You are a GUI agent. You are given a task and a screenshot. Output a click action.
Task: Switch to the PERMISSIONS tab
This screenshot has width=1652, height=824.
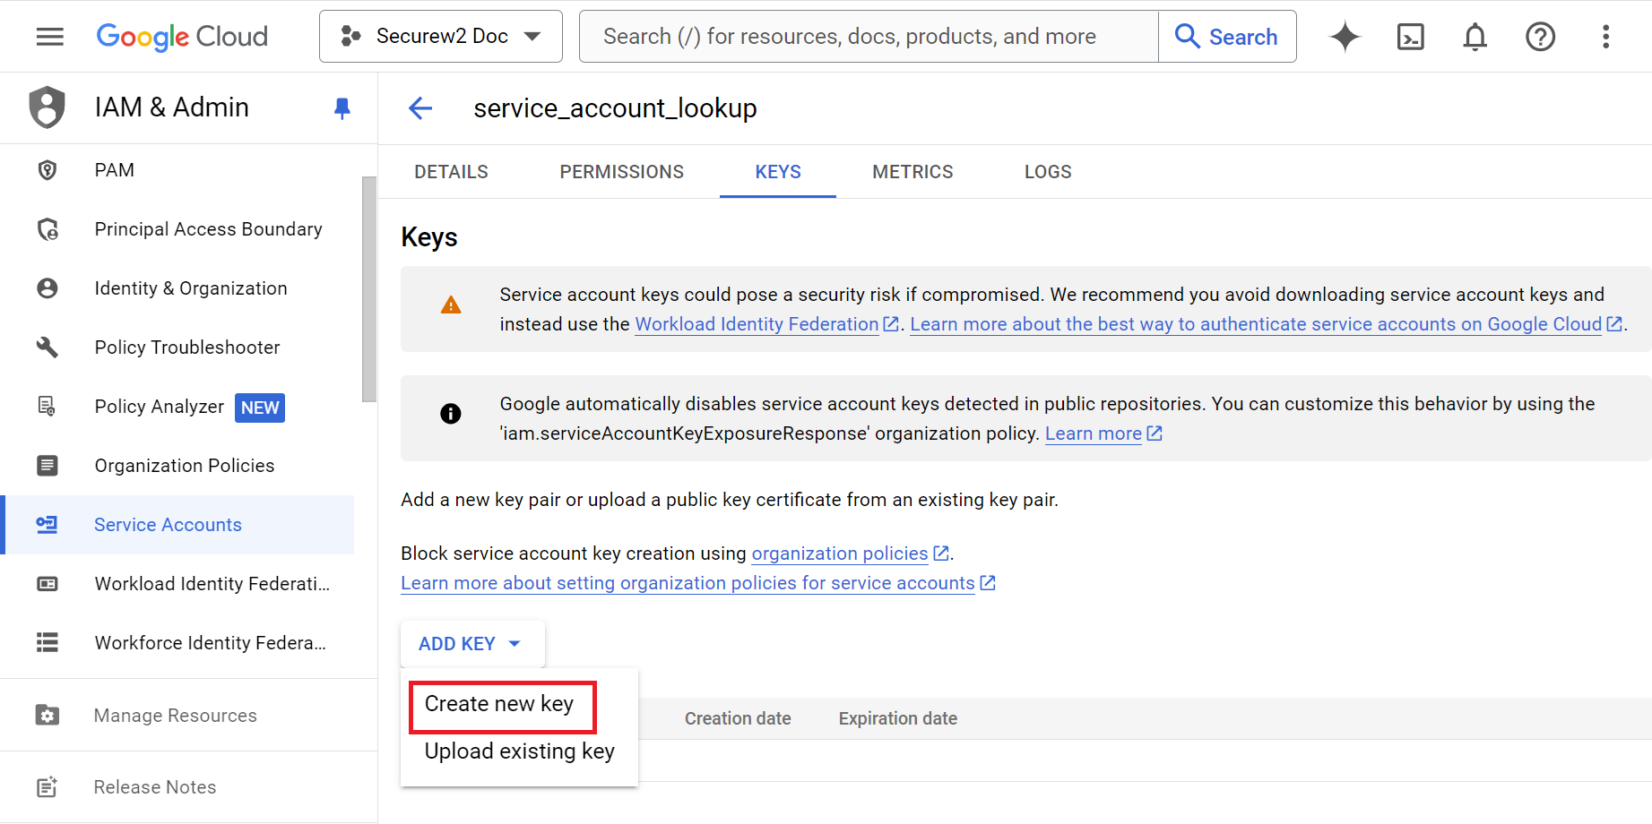pos(621,172)
